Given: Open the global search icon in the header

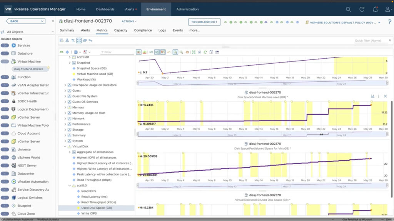Looking at the screenshot, I should 348,9.
